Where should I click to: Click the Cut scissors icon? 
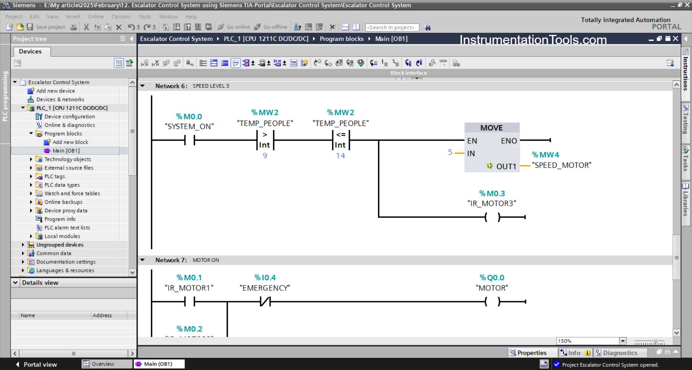pyautogui.click(x=86, y=27)
